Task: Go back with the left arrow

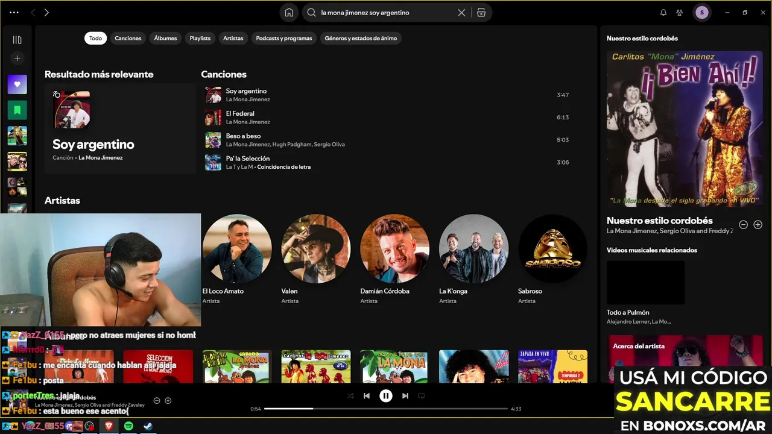Action: [x=33, y=13]
